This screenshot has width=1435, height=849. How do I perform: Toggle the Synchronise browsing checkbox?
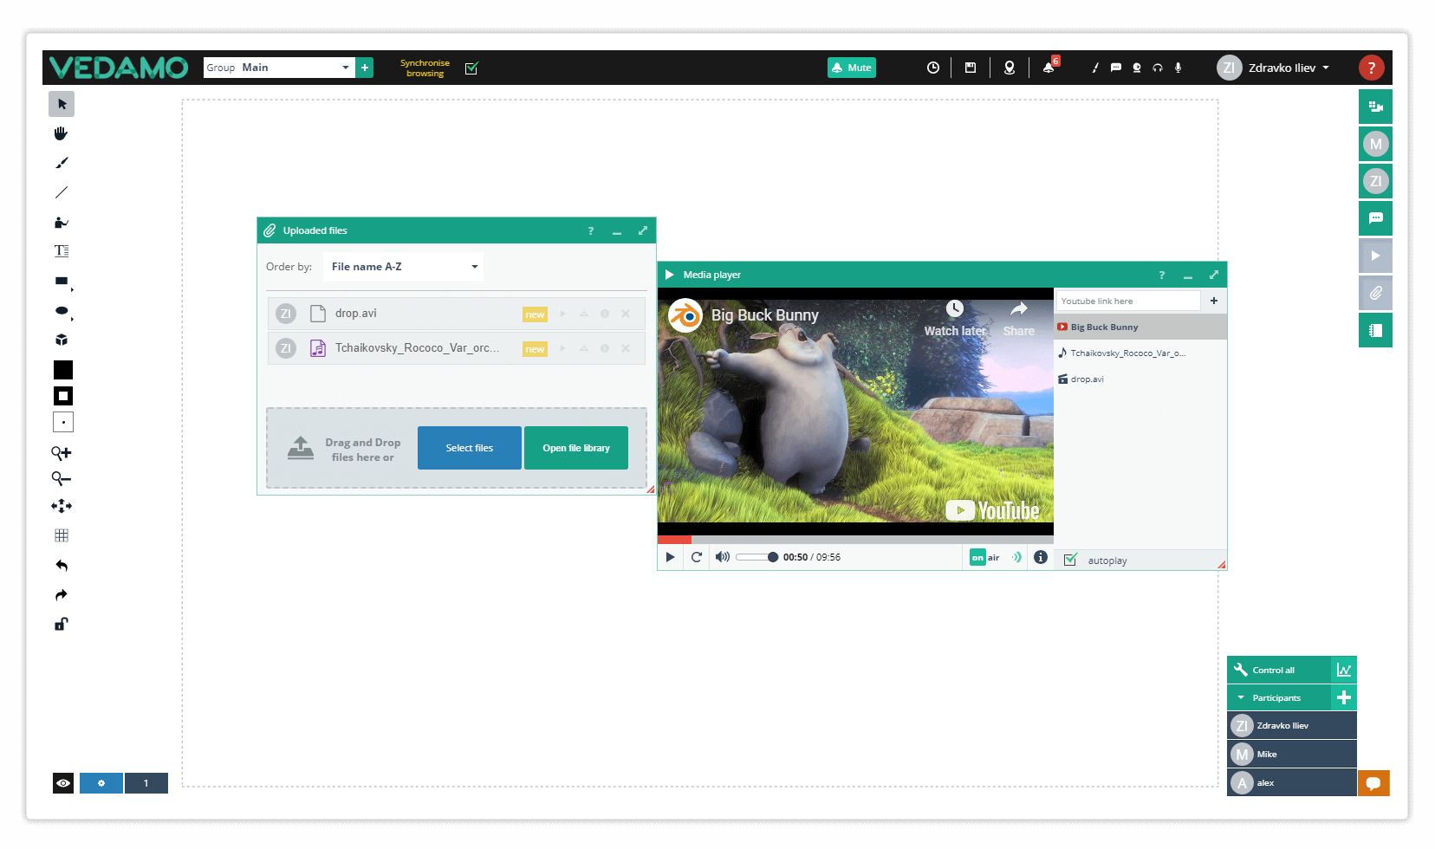(x=471, y=68)
